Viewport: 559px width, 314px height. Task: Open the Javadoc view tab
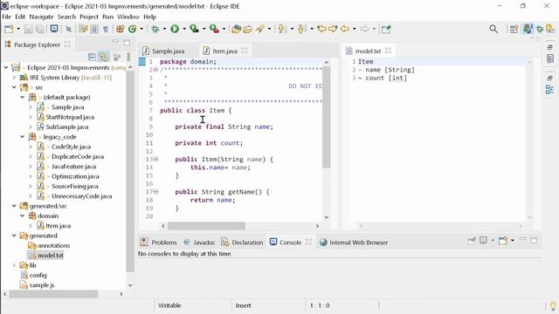click(199, 242)
